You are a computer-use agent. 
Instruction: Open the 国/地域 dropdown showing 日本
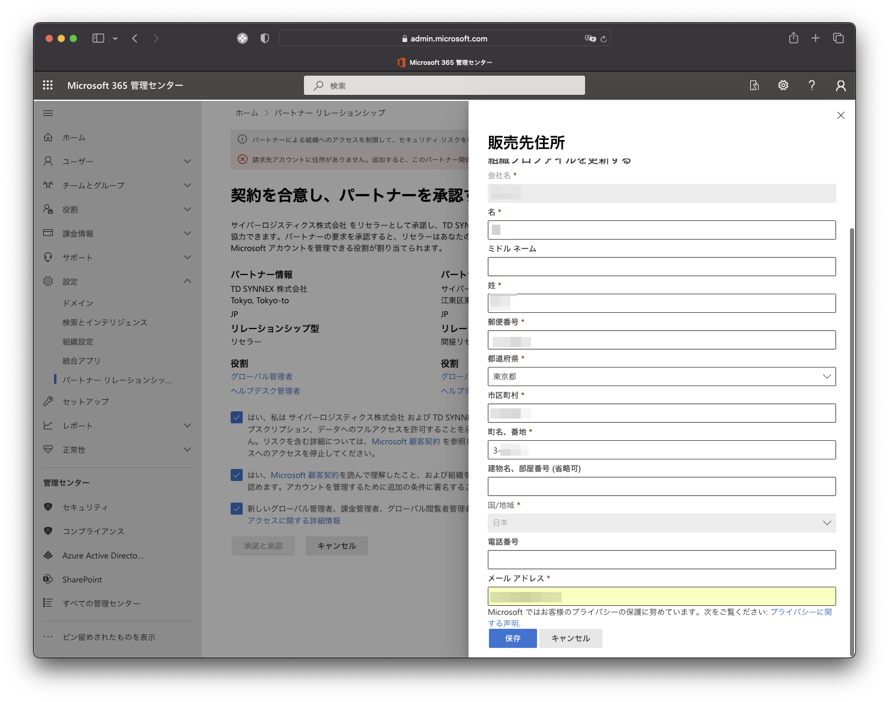coord(662,523)
